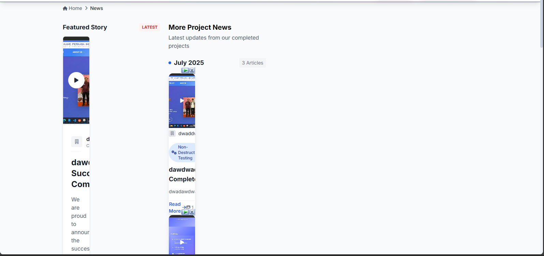Play the Featured Story video
Viewport: 544px width, 256px height.
click(x=76, y=80)
